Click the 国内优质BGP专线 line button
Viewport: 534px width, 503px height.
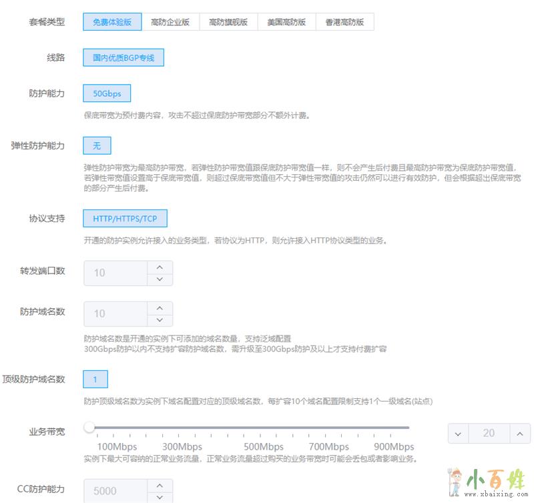(123, 58)
